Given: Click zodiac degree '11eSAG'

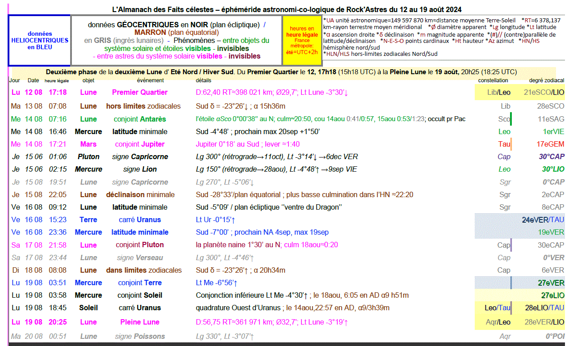Looking at the screenshot, I should pyautogui.click(x=551, y=119).
